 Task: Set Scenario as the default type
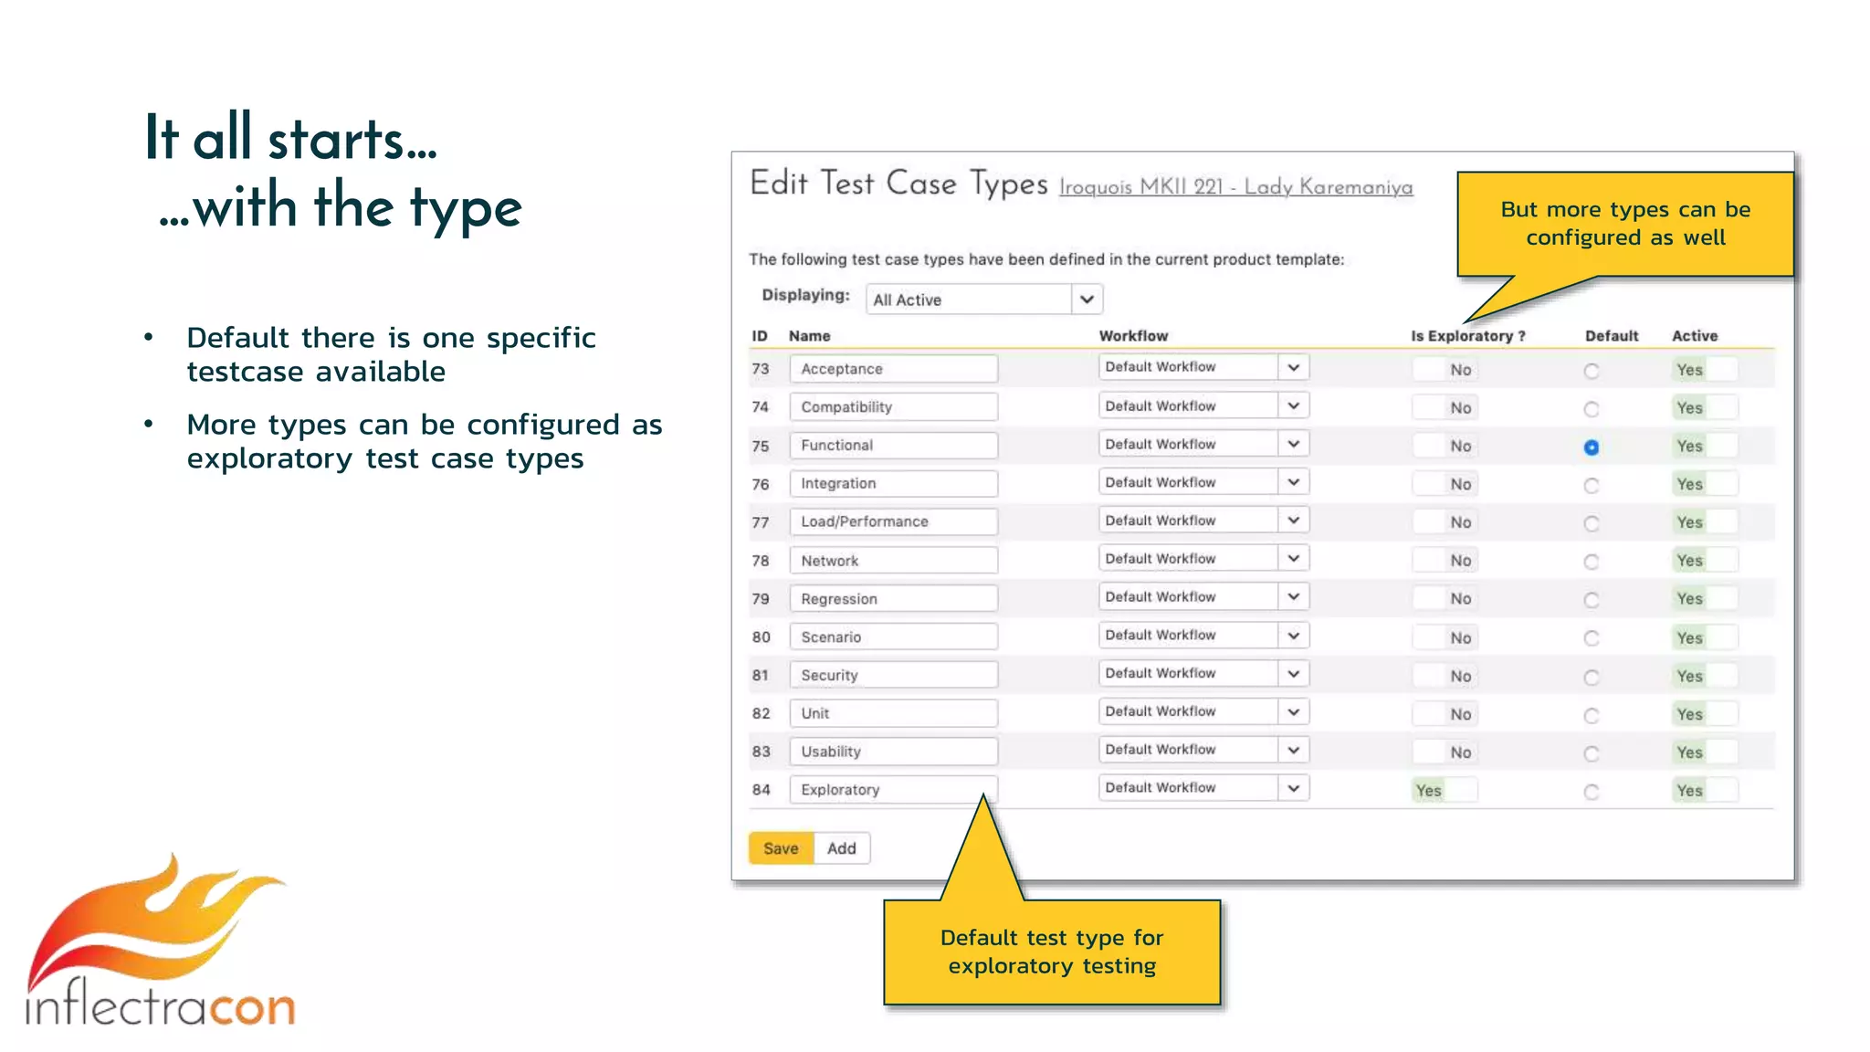coord(1592,638)
